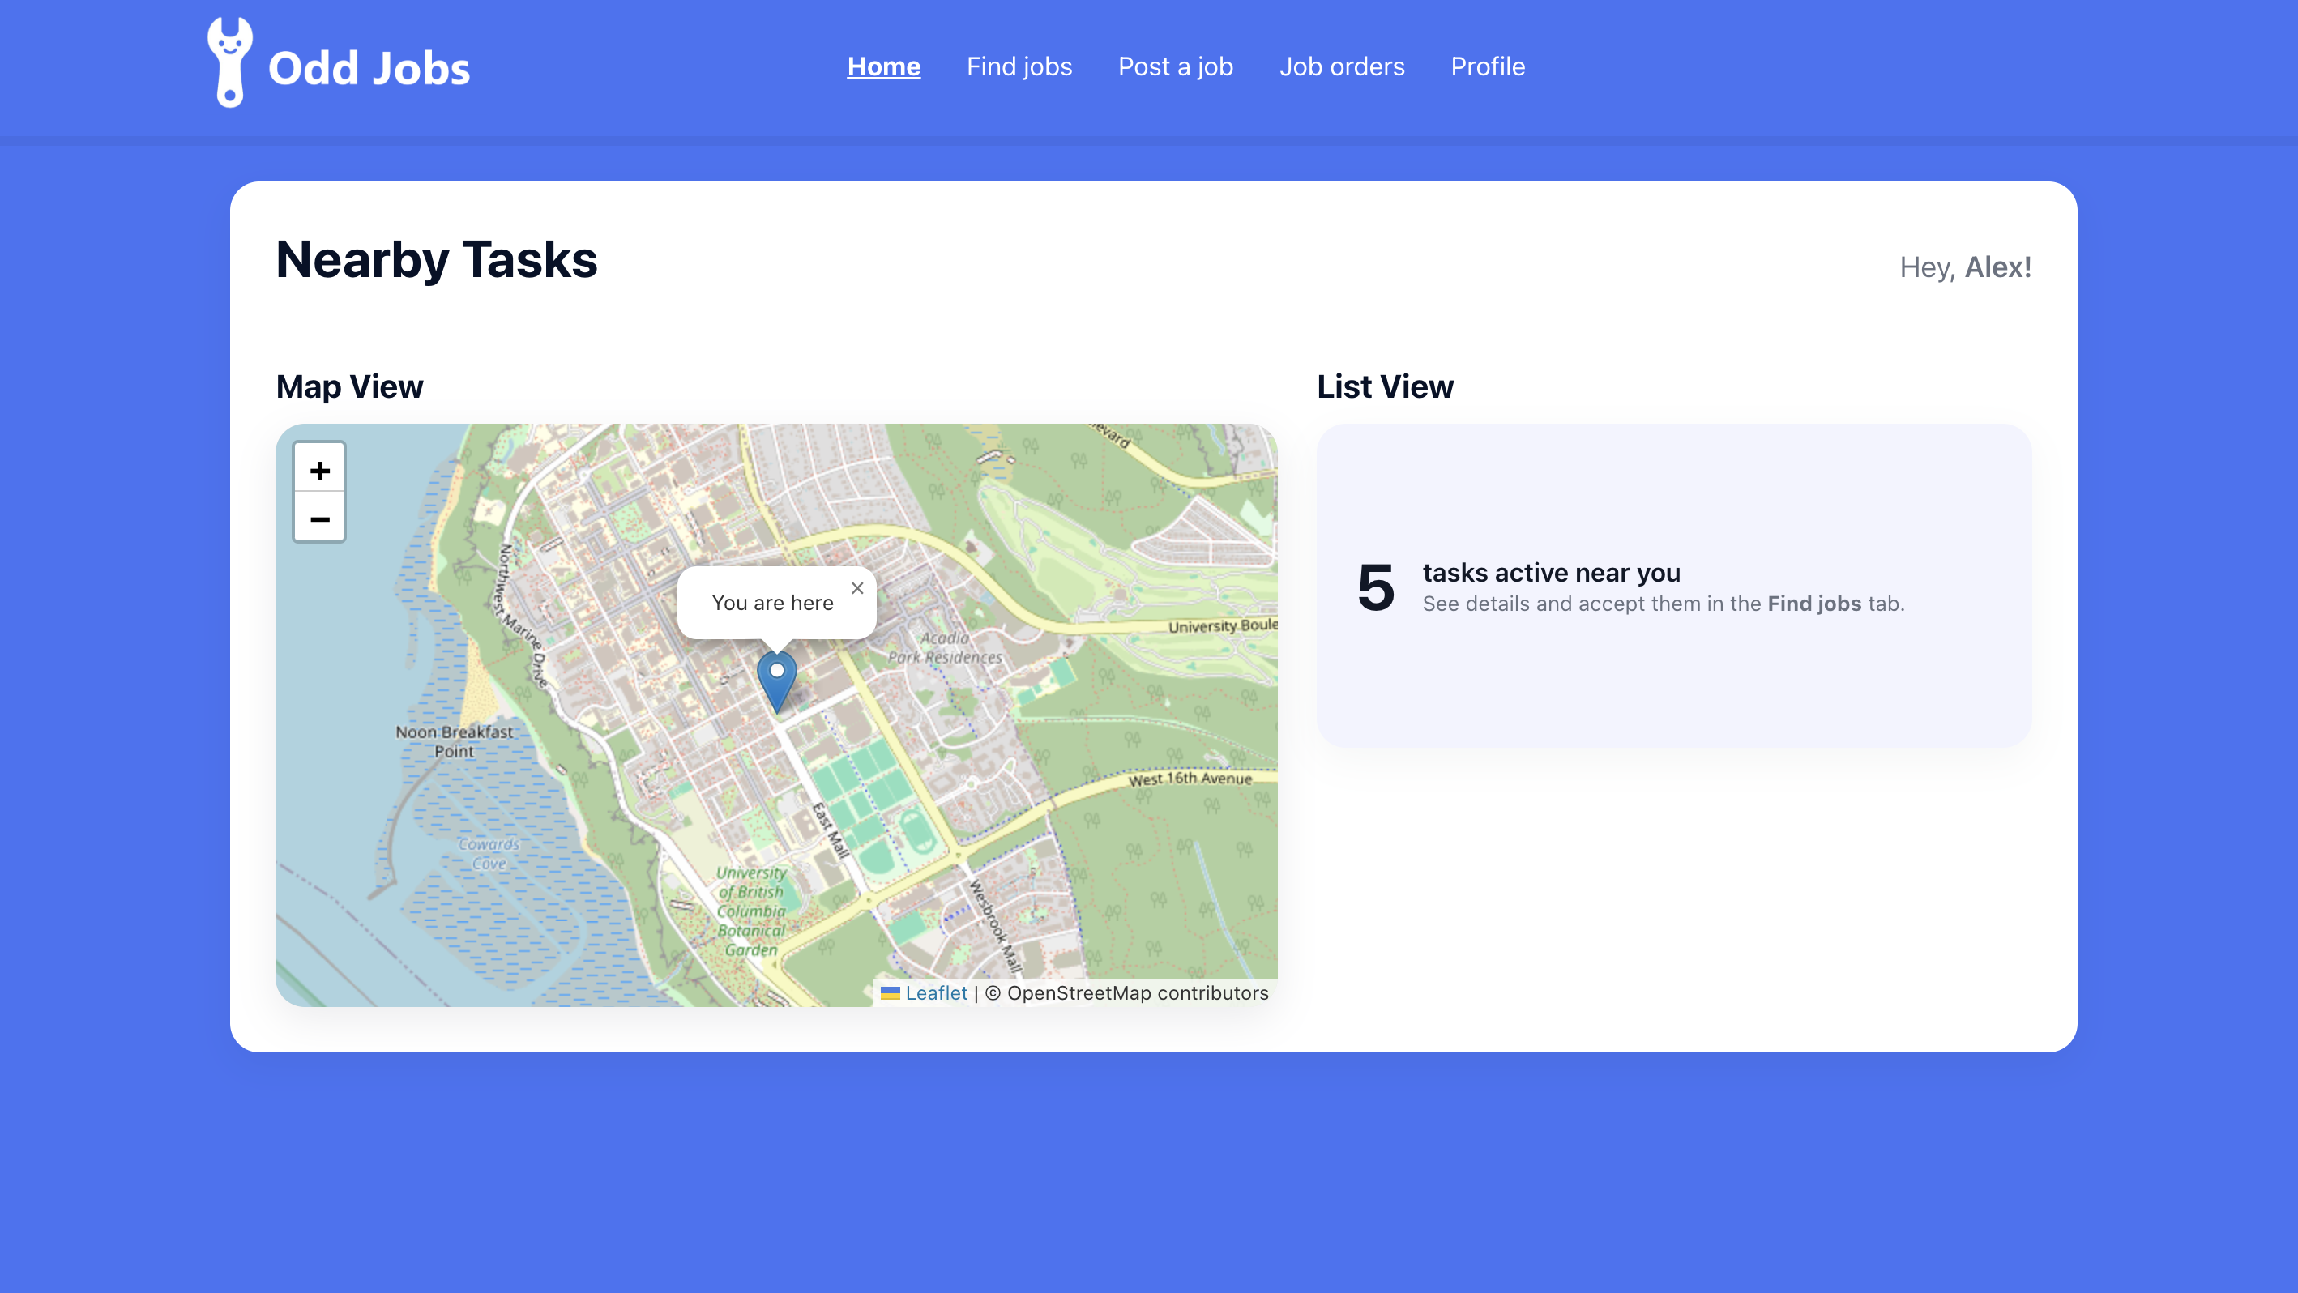
Task: Click OpenStreetMap contributors attribution text
Action: point(1137,992)
